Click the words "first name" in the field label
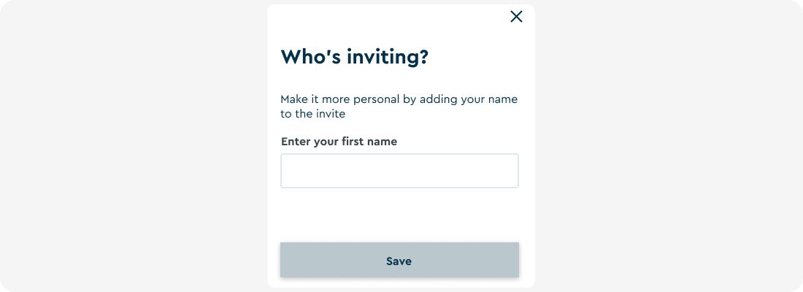 tap(369, 142)
